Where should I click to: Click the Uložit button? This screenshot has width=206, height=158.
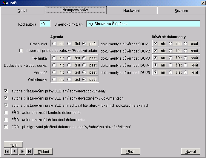pyautogui.click(x=131, y=151)
